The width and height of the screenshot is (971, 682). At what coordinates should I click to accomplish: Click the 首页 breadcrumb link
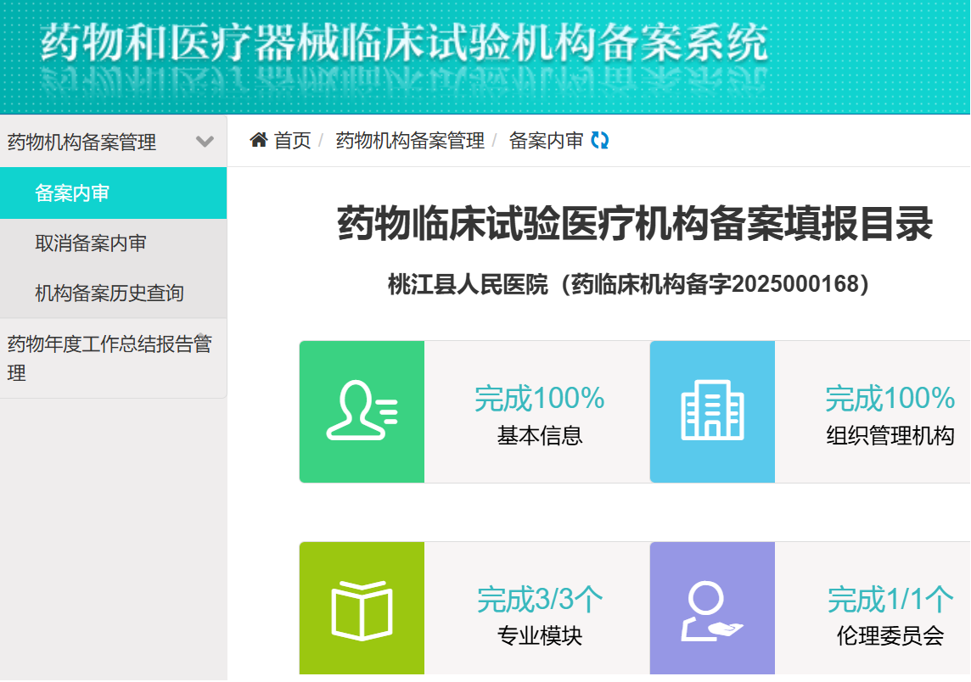[x=293, y=141]
